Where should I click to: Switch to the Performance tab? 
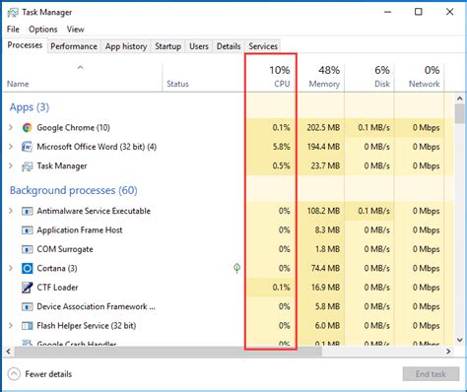tap(74, 46)
